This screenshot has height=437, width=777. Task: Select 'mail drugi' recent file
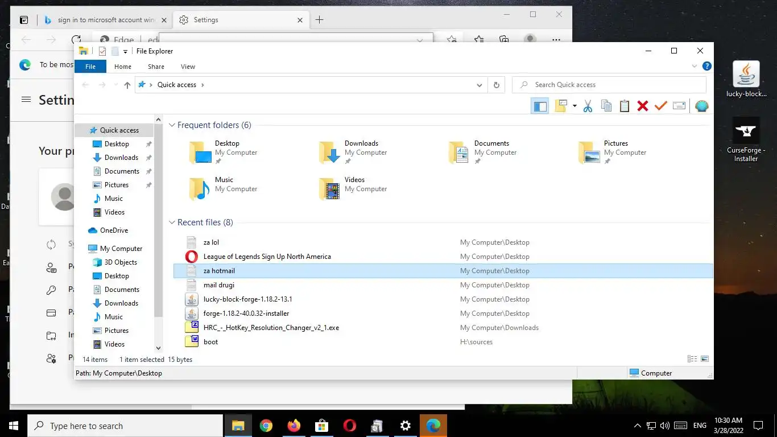click(443, 285)
